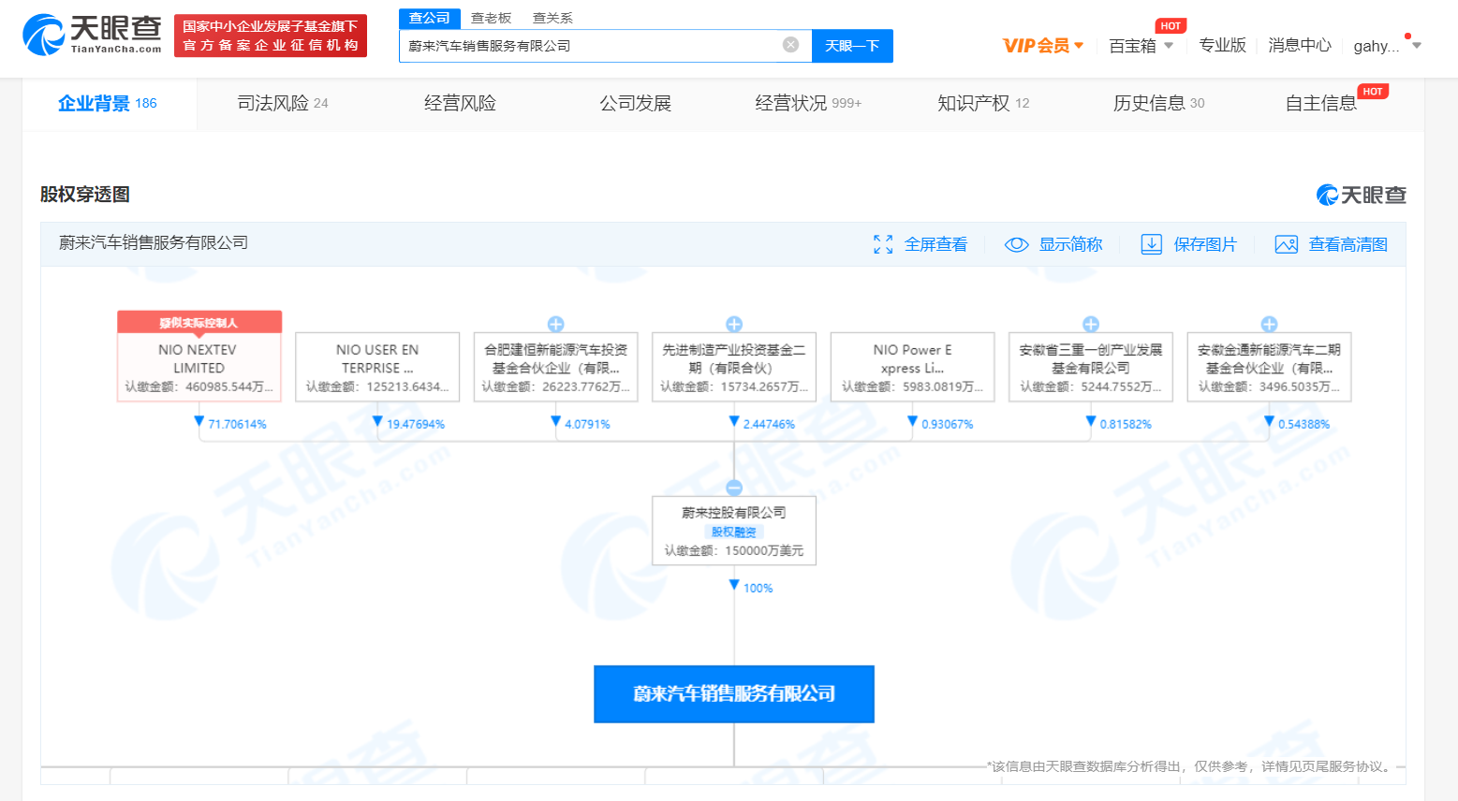The height and width of the screenshot is (801, 1458).
Task: Click the NIO Power Express shareholder node
Action: [912, 367]
